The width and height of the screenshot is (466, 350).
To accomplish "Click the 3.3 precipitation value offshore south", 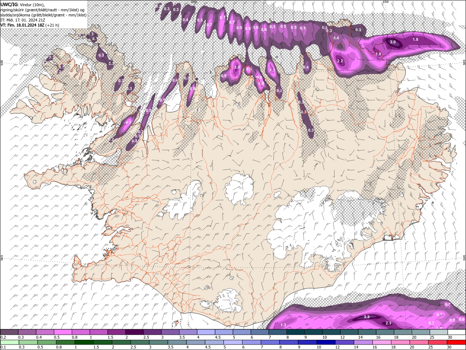I will [x=367, y=317].
